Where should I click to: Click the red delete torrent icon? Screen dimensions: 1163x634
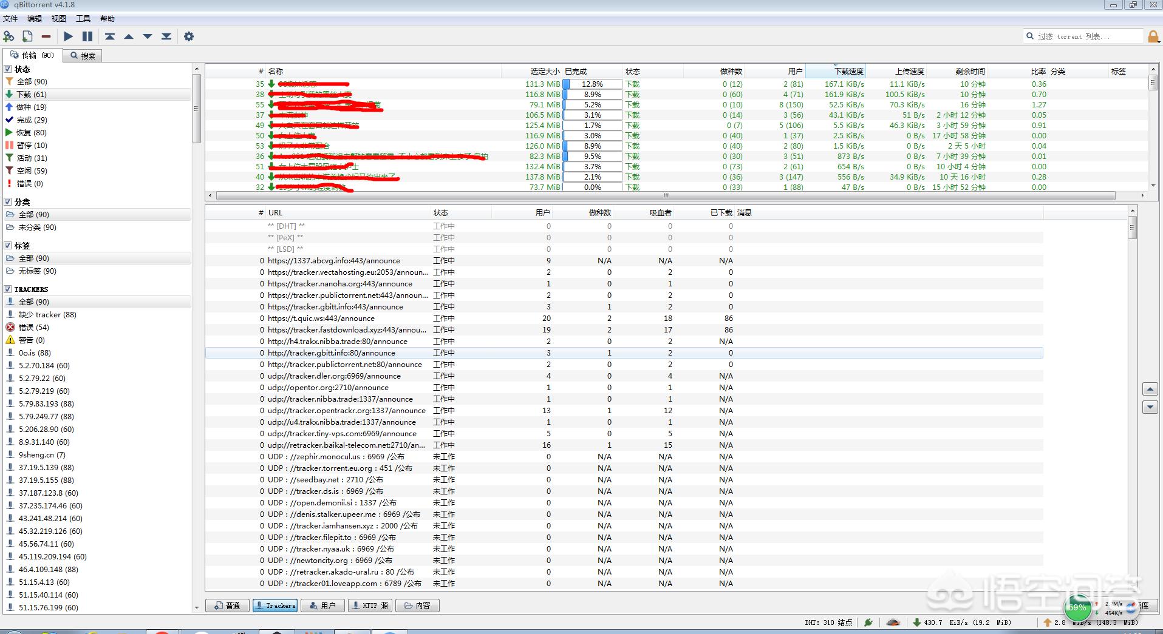click(x=46, y=36)
